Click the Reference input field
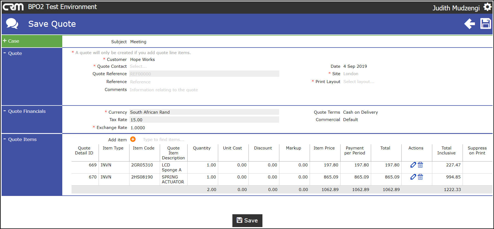Image resolution: width=494 pixels, height=229 pixels. point(204,82)
